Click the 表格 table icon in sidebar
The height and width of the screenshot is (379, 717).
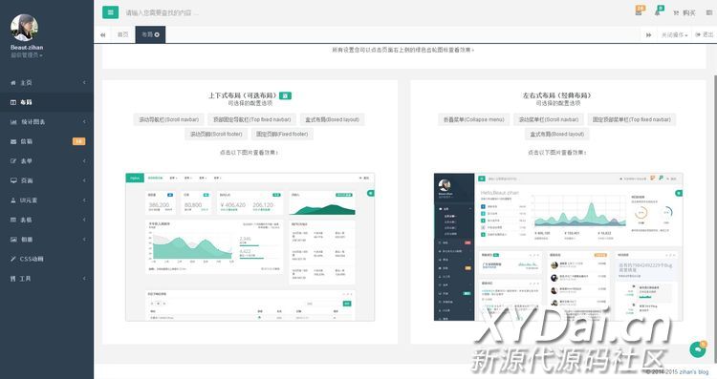point(13,220)
